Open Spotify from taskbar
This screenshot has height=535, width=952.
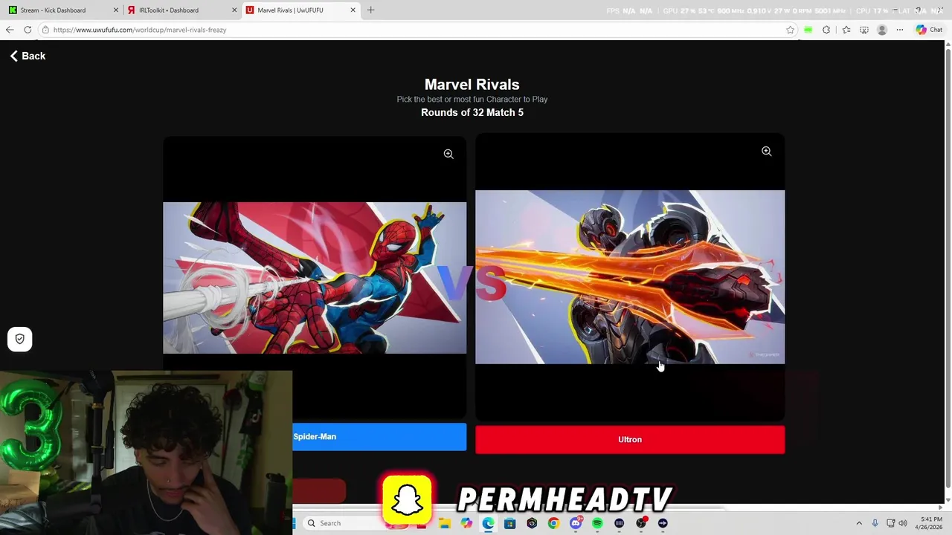(x=597, y=523)
